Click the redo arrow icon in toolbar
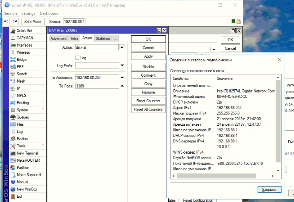This screenshot has height=202, width=294. point(15,21)
